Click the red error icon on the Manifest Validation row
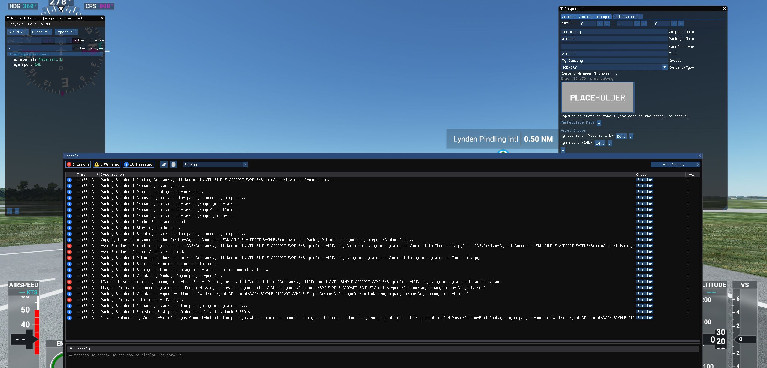 click(x=70, y=282)
